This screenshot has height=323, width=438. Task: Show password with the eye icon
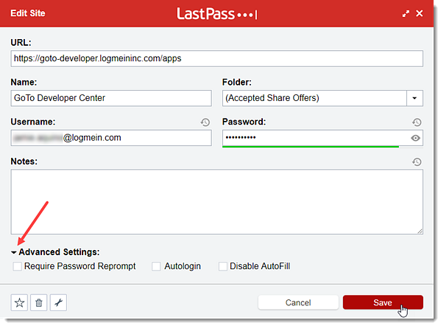click(x=415, y=138)
